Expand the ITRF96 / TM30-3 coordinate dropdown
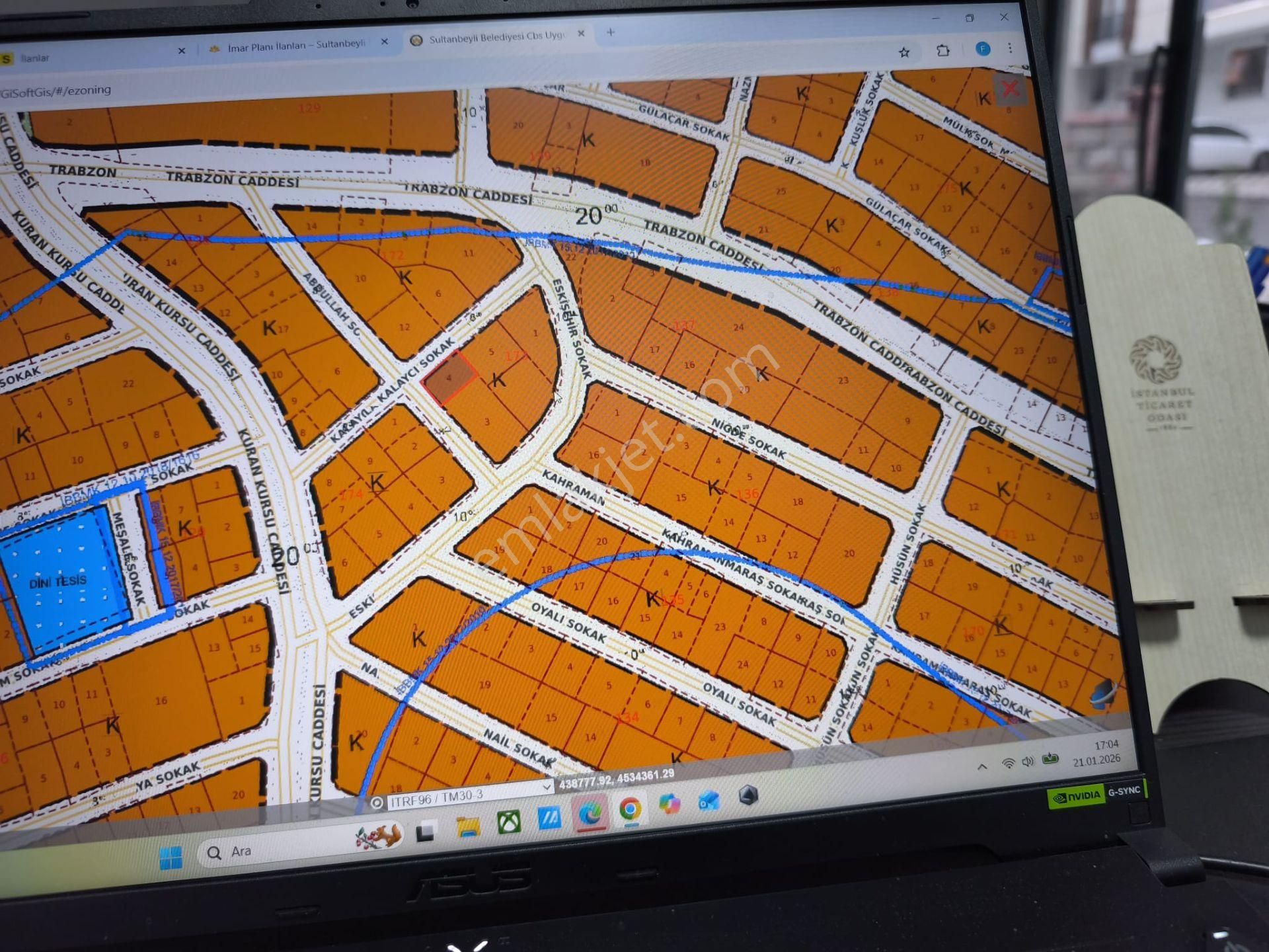Viewport: 1269px width, 952px height. 547,787
